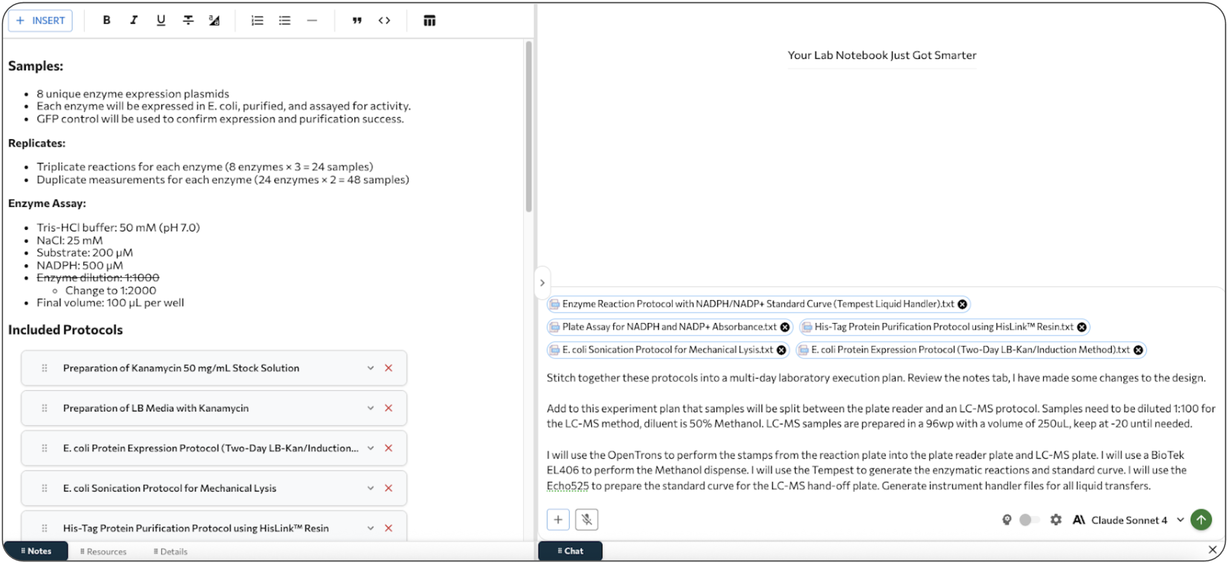
Task: Add attachment with plus button
Action: tap(558, 519)
